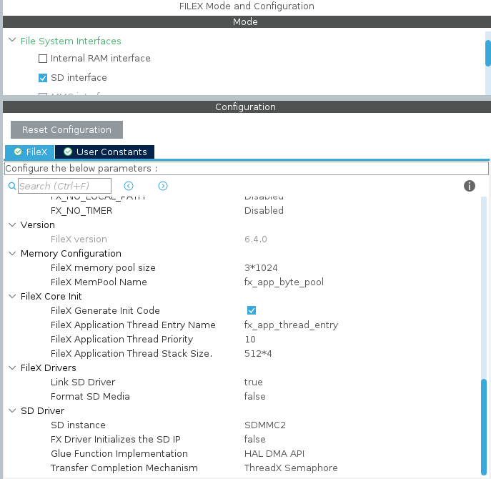The image size is (491, 479).
Task: Collapse the FileX Core Init group
Action: pyautogui.click(x=12, y=296)
